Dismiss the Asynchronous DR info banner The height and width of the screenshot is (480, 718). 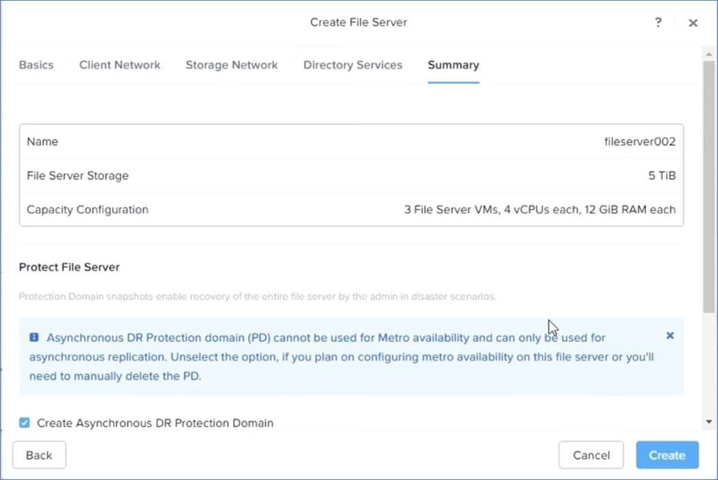(670, 336)
